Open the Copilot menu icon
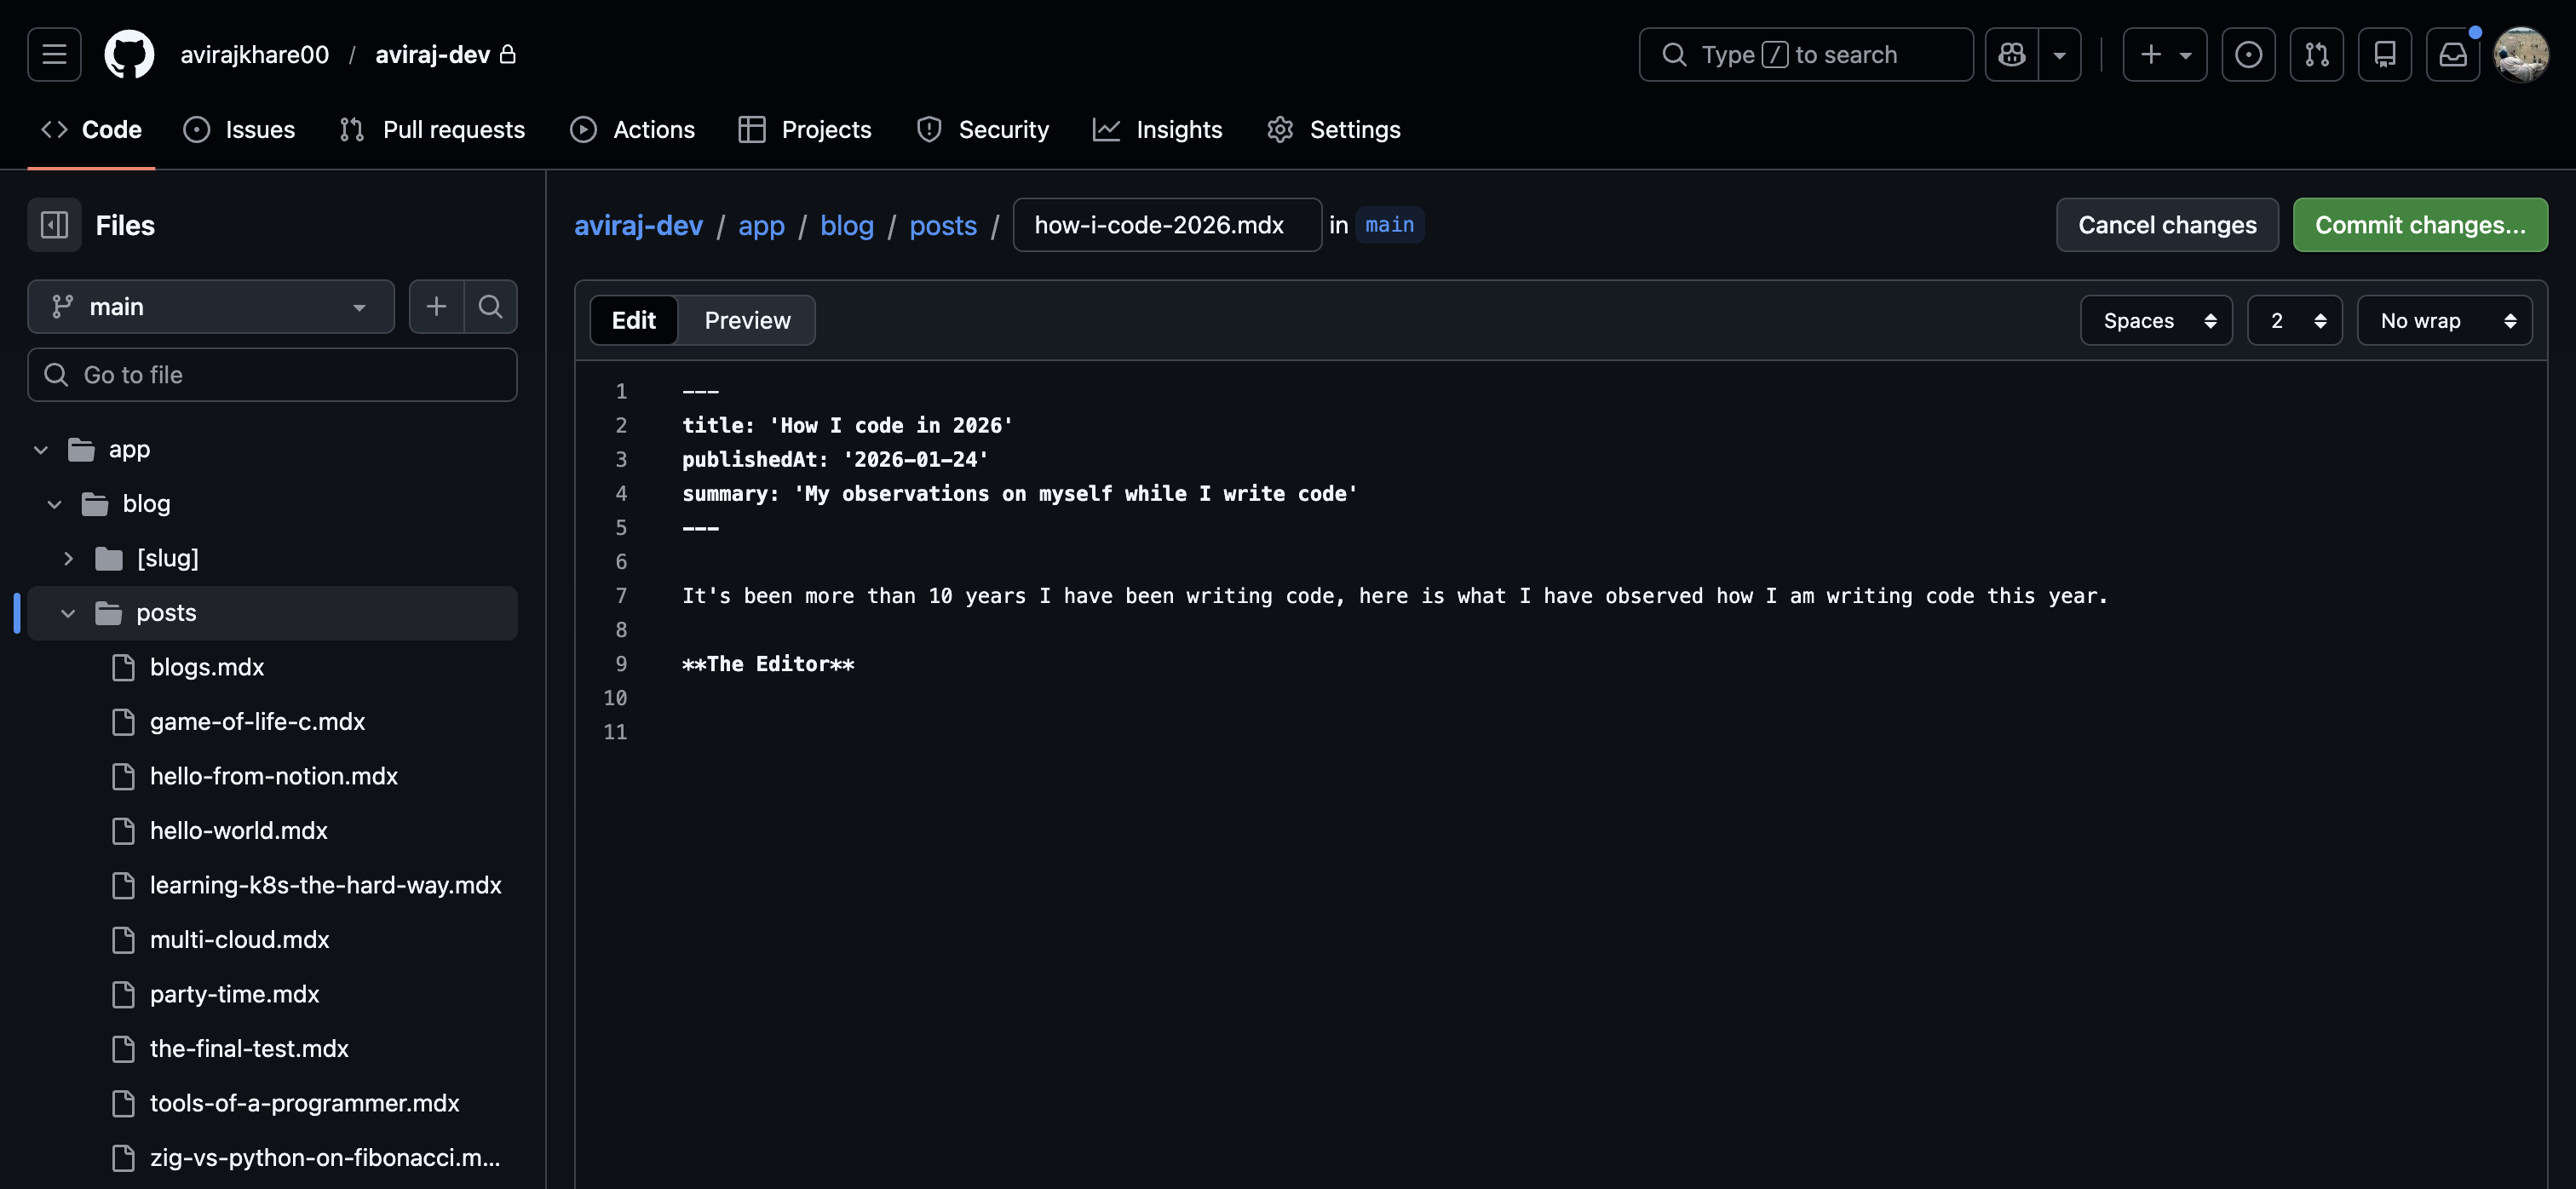Screen dimensions: 2576x1189 [x=2011, y=54]
